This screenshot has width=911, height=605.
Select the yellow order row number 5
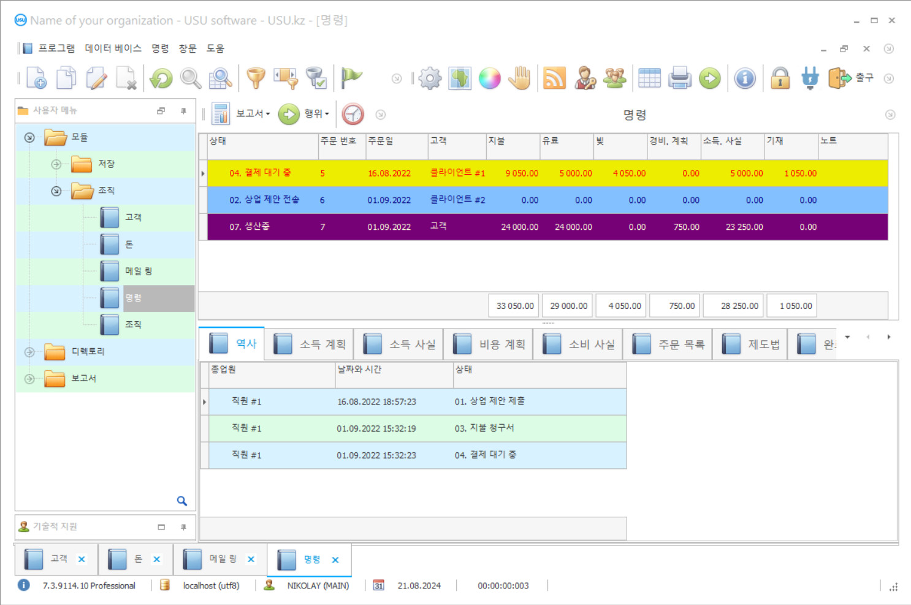coord(547,173)
